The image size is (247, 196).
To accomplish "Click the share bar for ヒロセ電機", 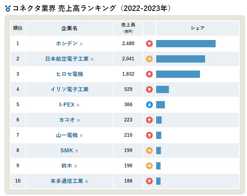I will click(x=178, y=74).
